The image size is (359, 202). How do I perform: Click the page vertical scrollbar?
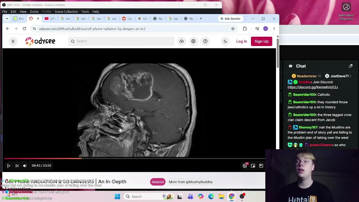tap(278, 53)
